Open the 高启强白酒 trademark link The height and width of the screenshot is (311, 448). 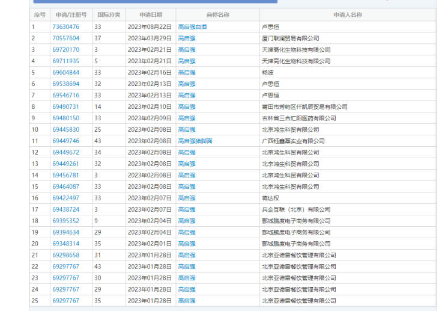tap(192, 26)
